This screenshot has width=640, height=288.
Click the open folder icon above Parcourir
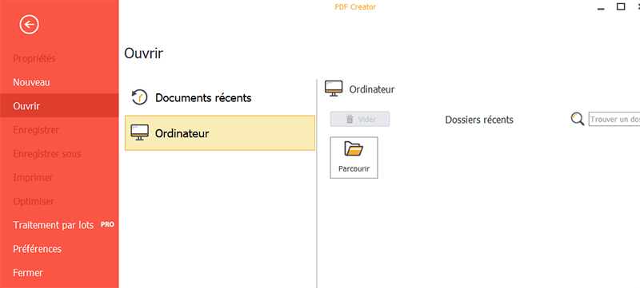pos(354,149)
